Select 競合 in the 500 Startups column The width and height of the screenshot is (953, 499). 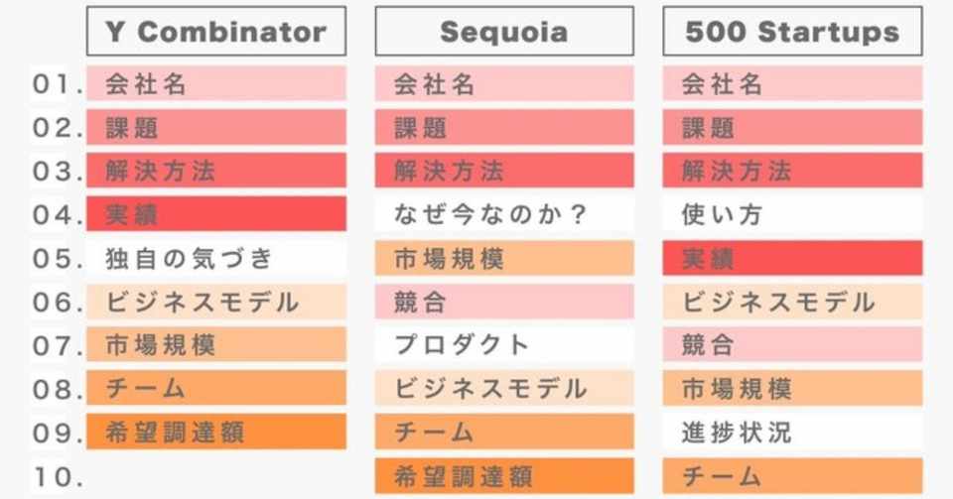click(x=792, y=345)
